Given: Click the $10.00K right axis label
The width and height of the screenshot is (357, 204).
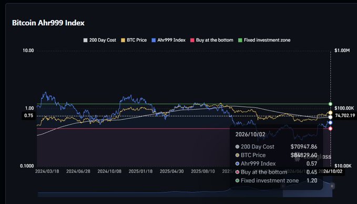Looking at the screenshot, I should coord(343,166).
